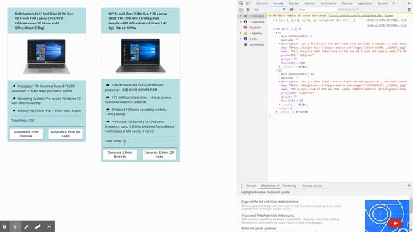
Task: Generate & Print Barcode for the HP laptop
Action: [x=120, y=155]
